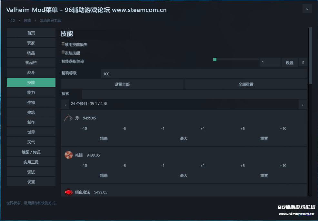This screenshot has width=318, height=221.
Task: Go to previous page with left arrow
Action: (65, 104)
